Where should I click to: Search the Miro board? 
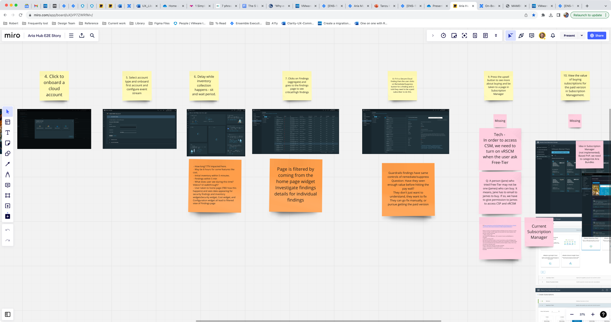tap(92, 35)
